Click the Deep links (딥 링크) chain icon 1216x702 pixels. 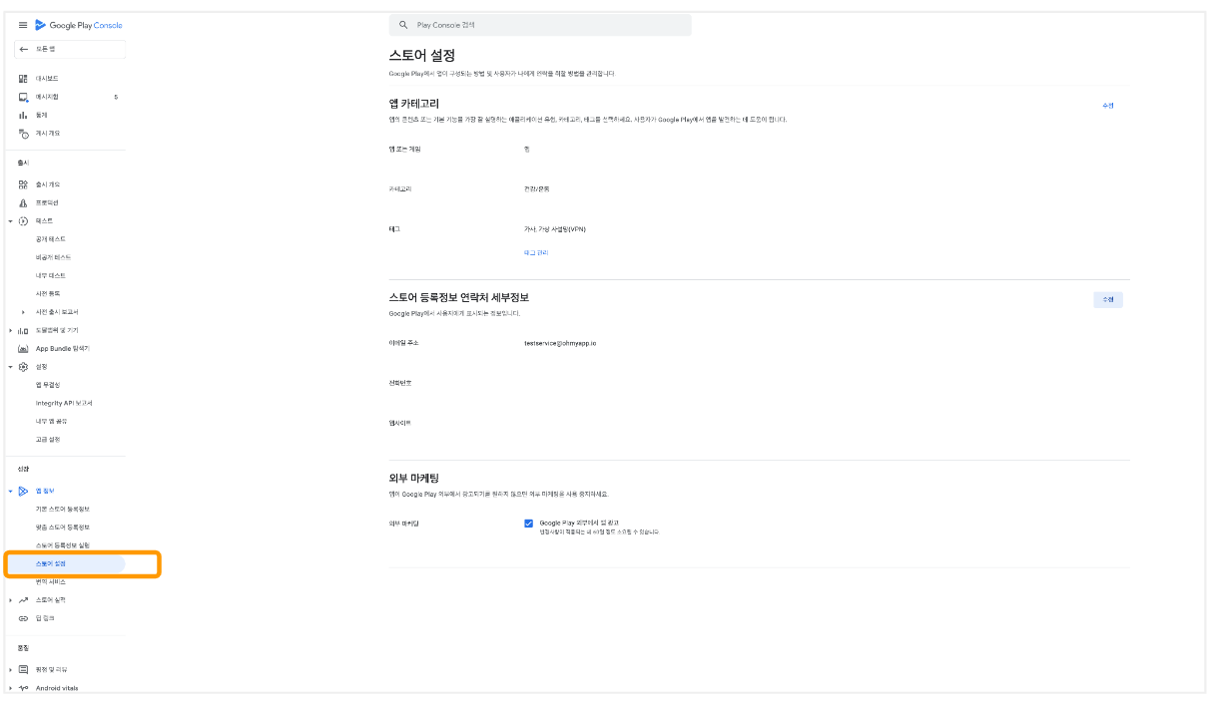(x=23, y=618)
